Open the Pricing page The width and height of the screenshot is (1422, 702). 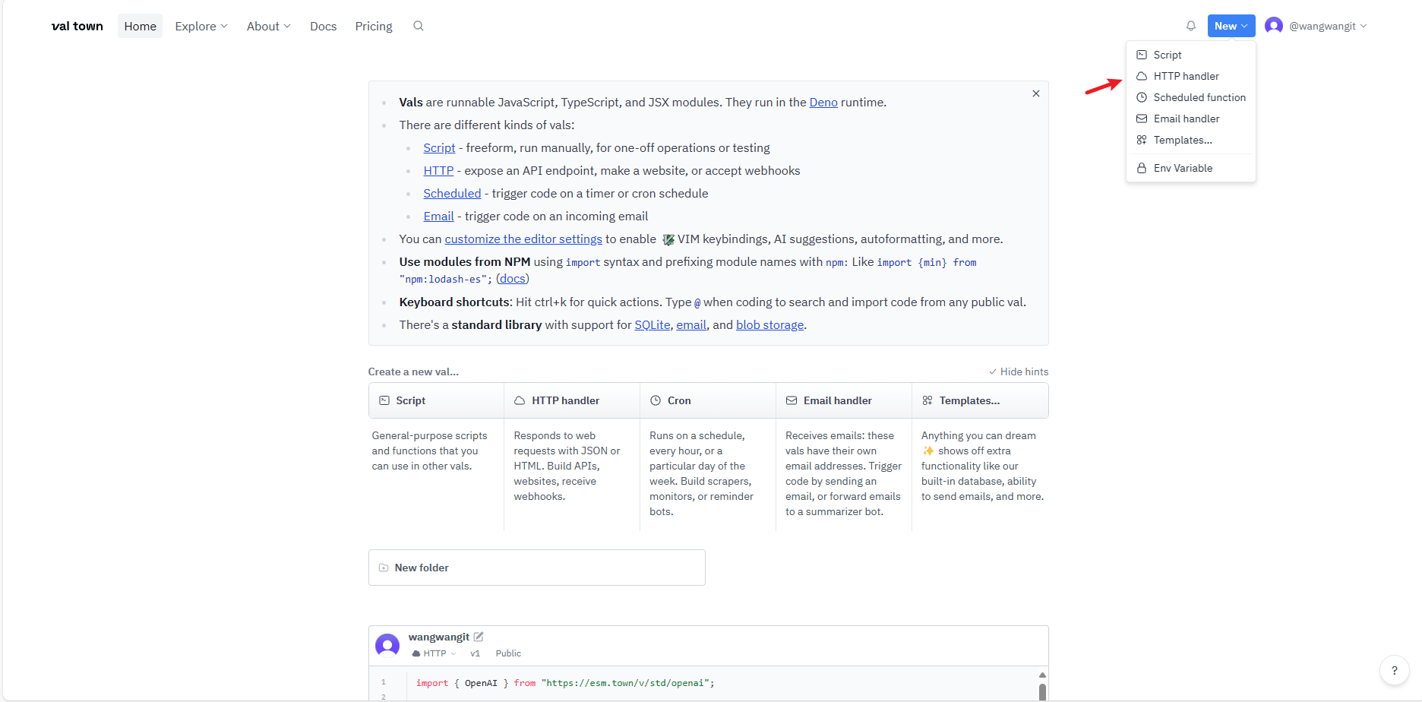coord(374,26)
